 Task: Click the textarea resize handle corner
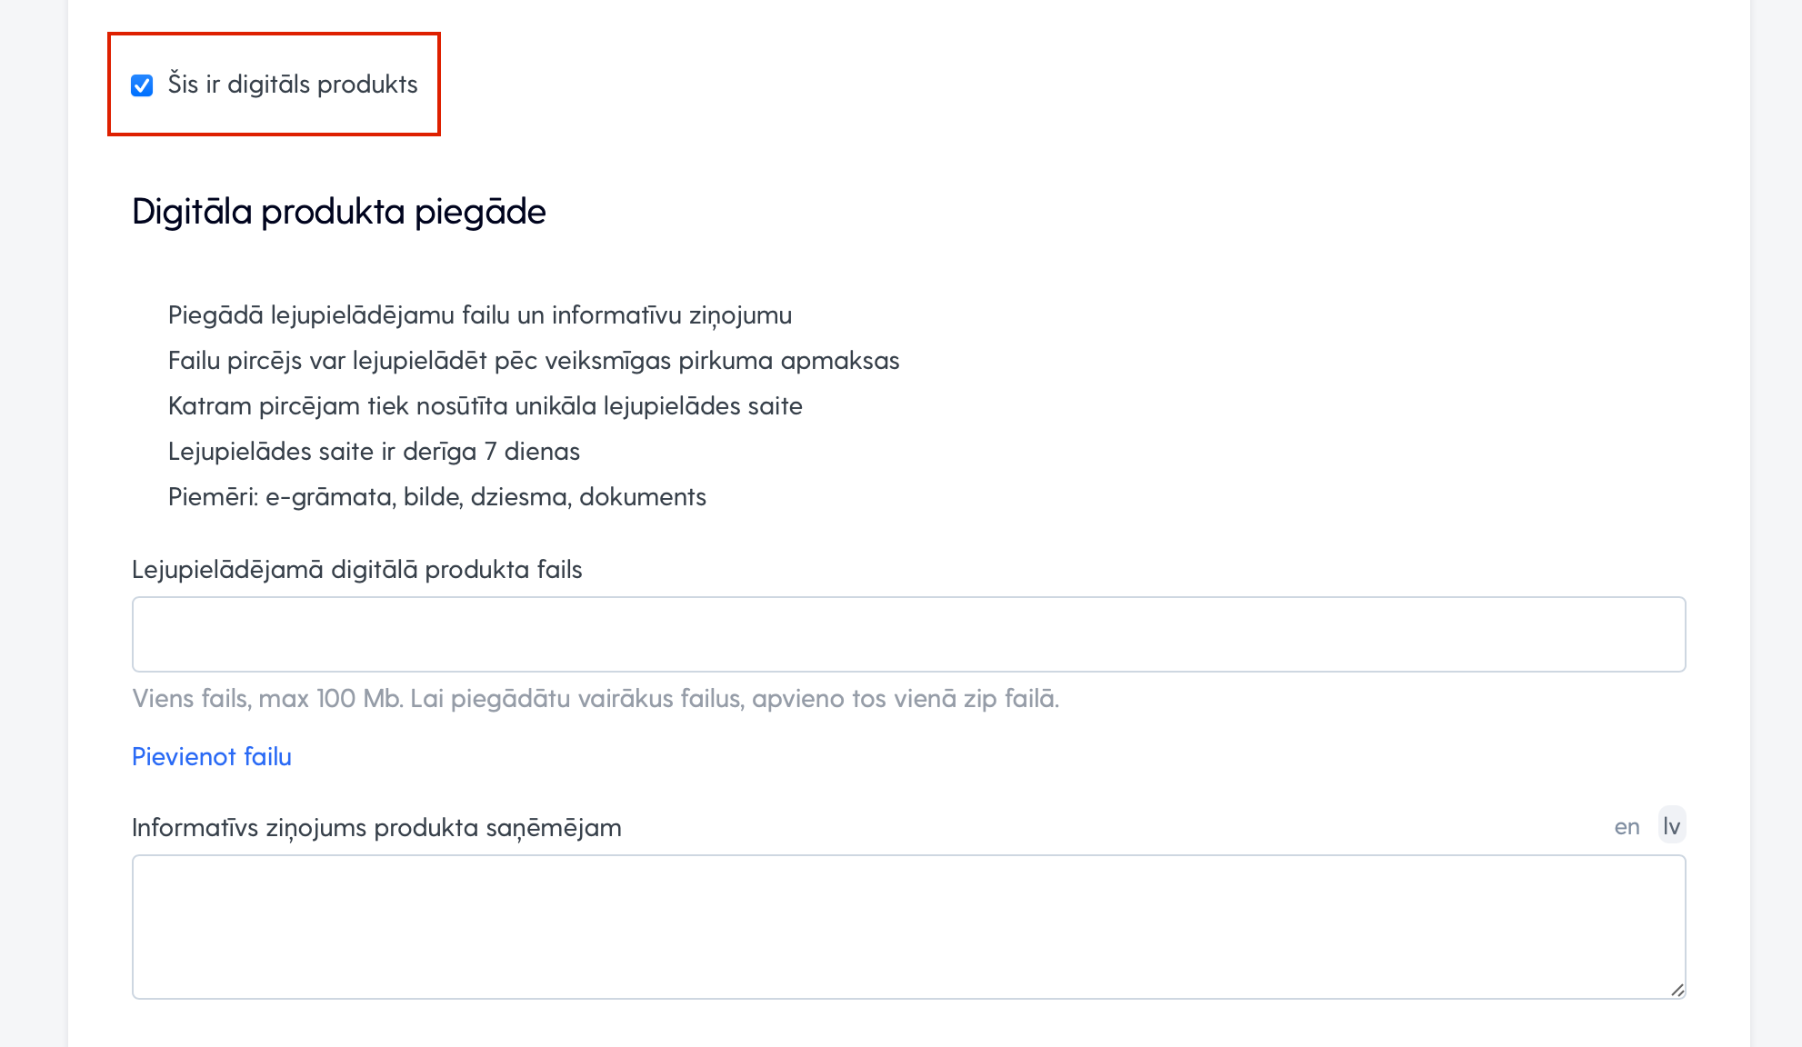(1677, 990)
